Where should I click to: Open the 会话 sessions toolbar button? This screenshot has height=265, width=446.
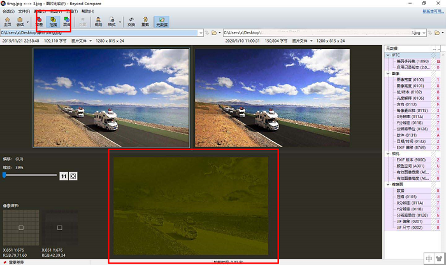pyautogui.click(x=20, y=22)
